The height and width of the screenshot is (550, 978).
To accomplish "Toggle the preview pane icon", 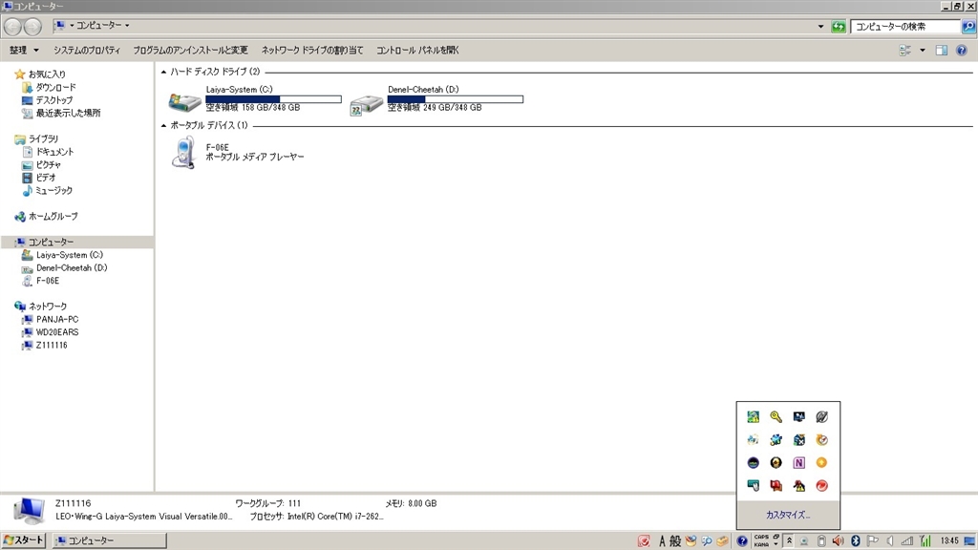I will [942, 51].
